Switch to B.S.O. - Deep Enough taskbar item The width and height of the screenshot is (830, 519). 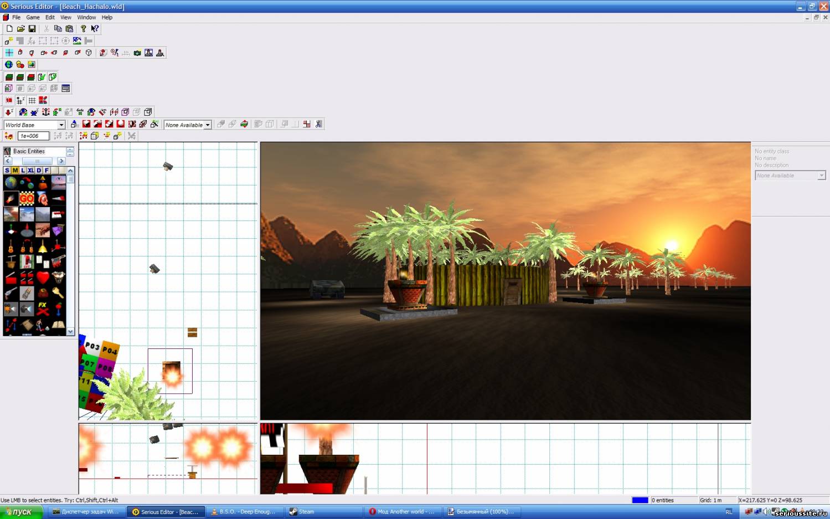[245, 512]
